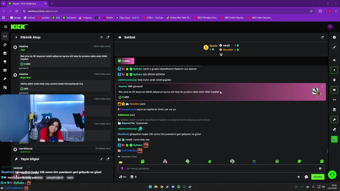Open the shop icon showing 0

[133, 177]
